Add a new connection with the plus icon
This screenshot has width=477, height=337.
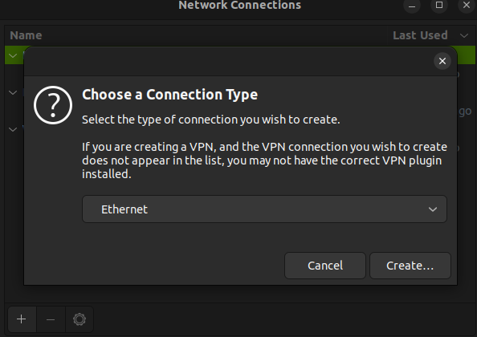[22, 319]
